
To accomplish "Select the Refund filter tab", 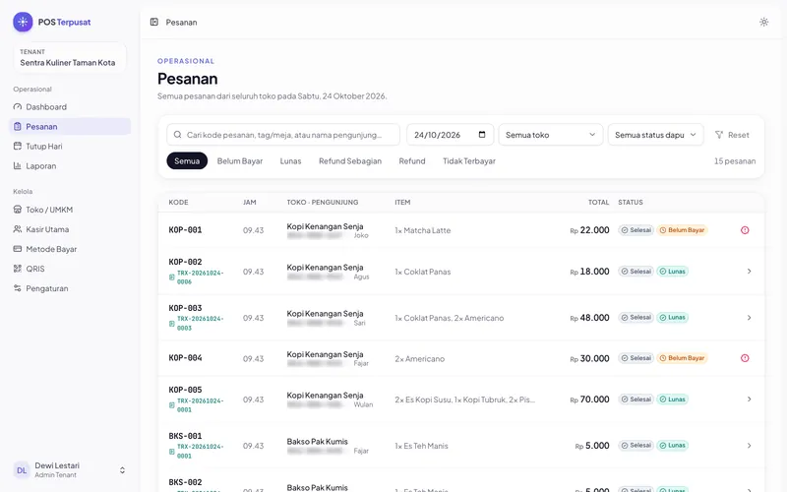I will tap(412, 160).
